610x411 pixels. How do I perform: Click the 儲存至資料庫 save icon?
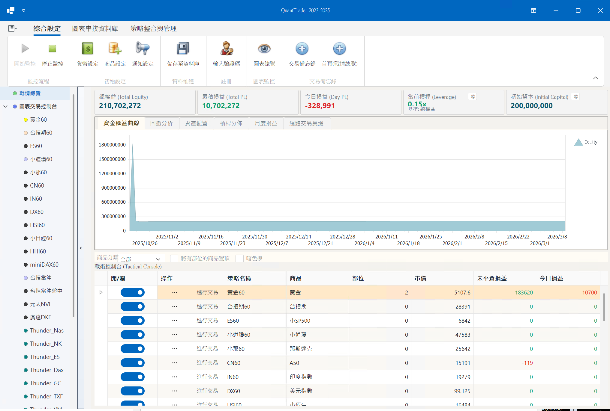(x=183, y=49)
